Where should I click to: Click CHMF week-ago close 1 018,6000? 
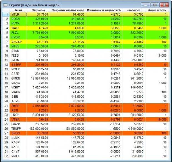[68, 151]
